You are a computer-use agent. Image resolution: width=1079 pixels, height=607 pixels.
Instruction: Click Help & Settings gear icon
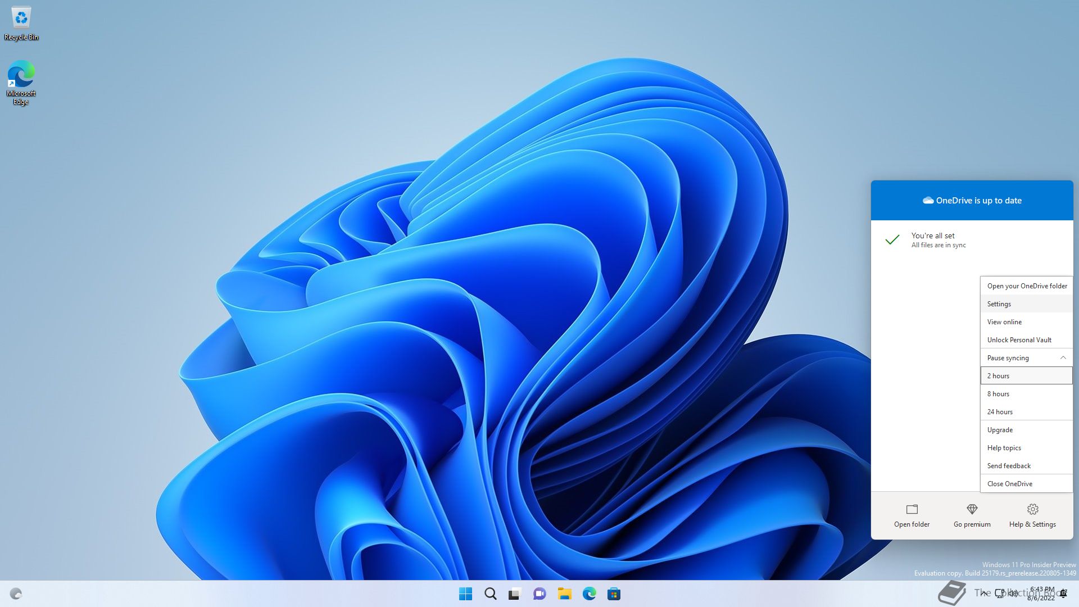[1032, 510]
